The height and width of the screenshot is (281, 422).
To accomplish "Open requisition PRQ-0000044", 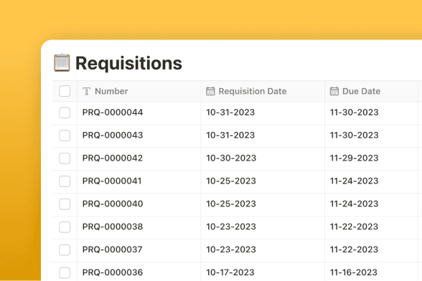I will [x=113, y=113].
